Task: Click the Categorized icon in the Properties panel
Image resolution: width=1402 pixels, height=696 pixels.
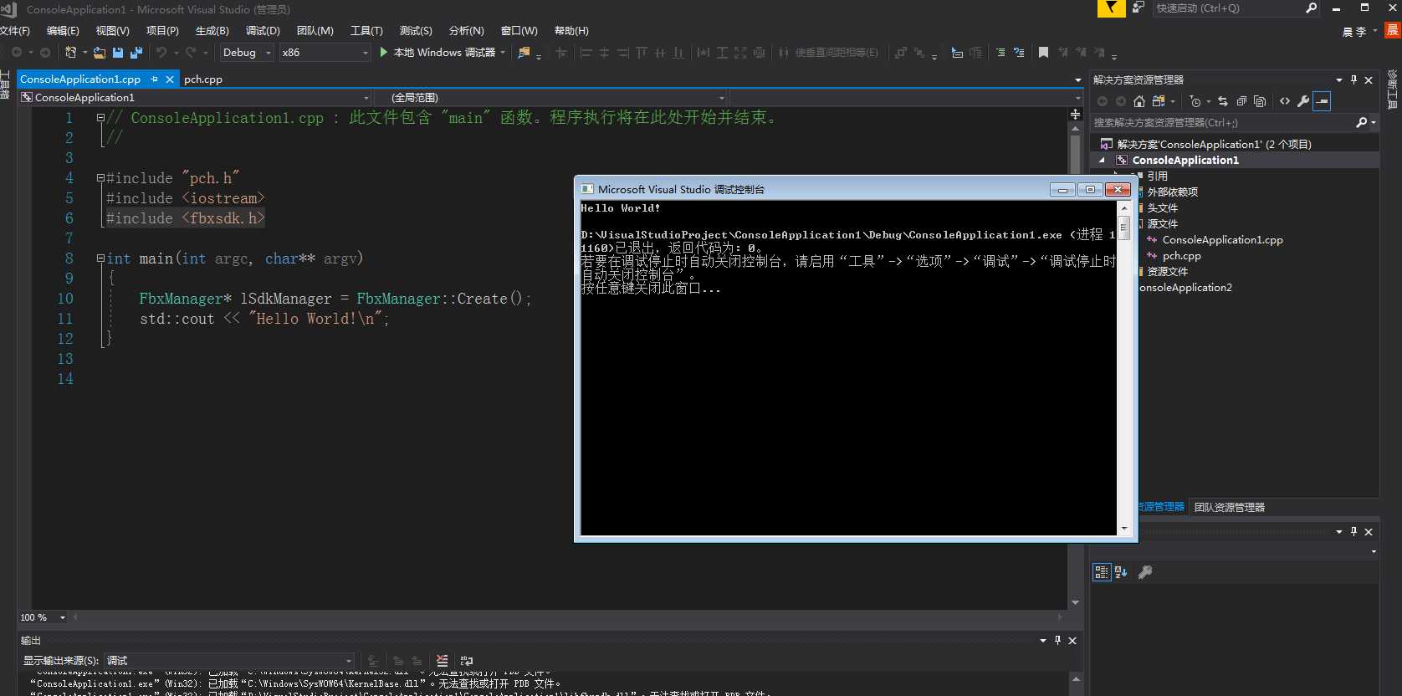Action: point(1102,572)
